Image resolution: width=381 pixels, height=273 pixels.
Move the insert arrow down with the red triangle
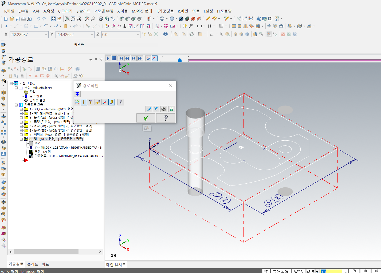pos(30,76)
